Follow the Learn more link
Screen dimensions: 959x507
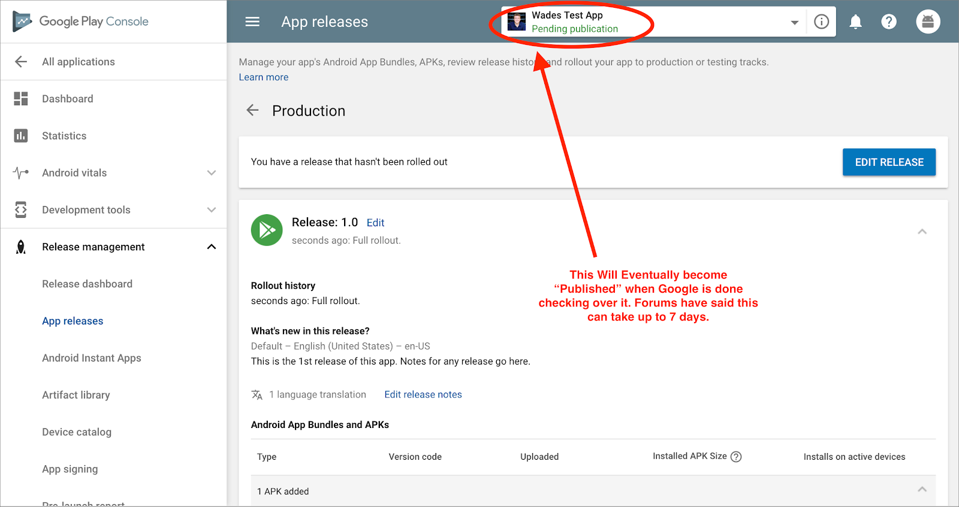click(x=264, y=77)
